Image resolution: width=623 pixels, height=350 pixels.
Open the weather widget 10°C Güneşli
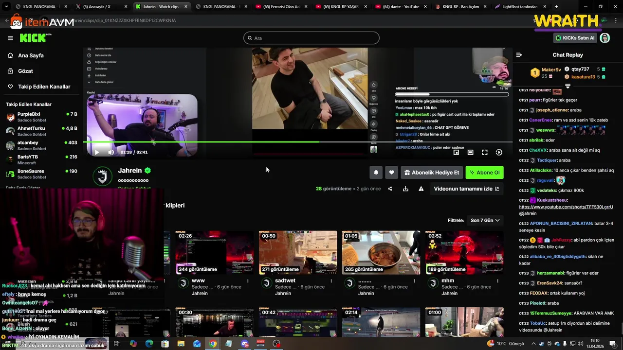point(506,344)
